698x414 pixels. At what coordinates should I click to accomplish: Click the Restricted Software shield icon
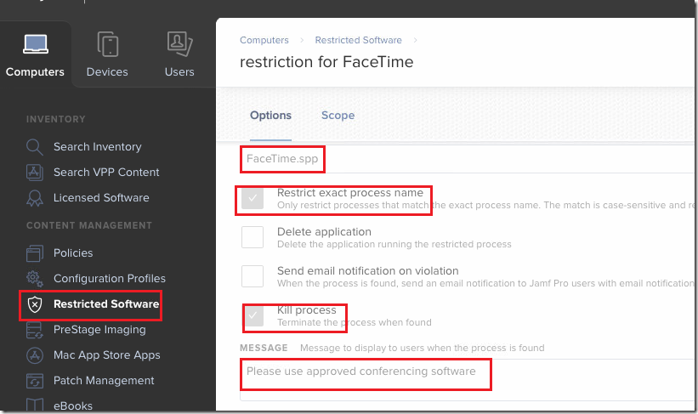click(x=34, y=304)
